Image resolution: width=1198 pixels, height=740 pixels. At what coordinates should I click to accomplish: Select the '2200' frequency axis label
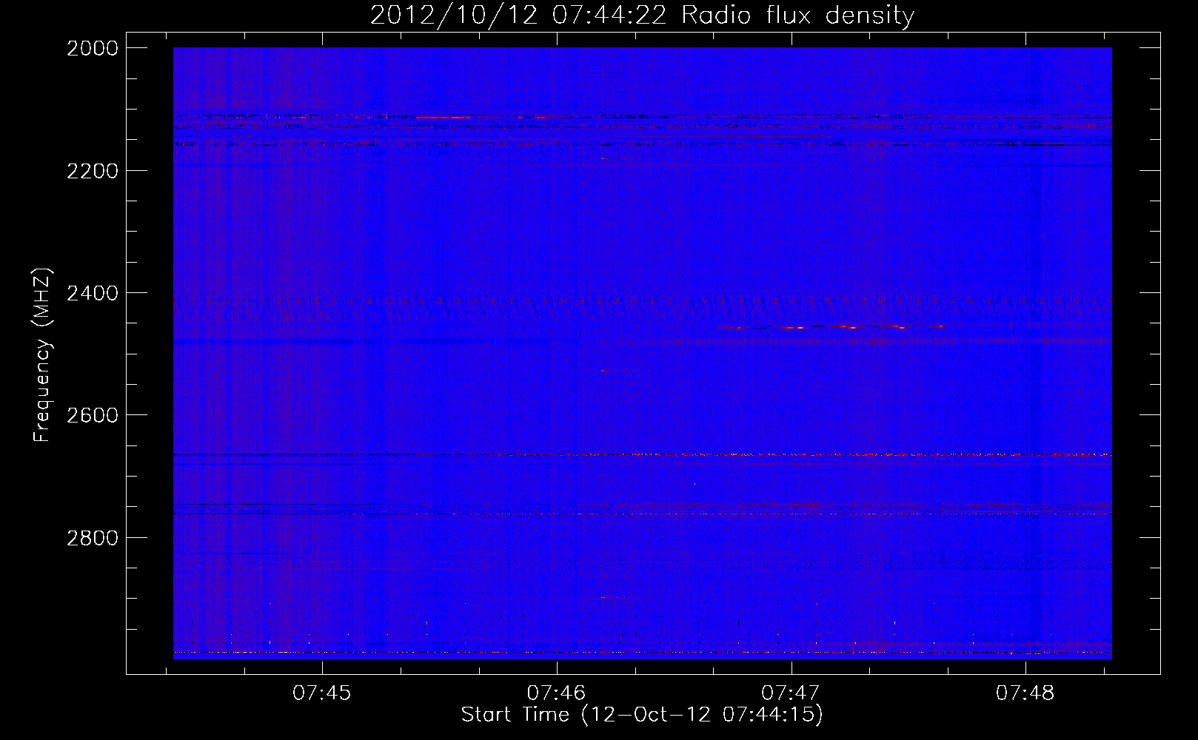tap(93, 171)
